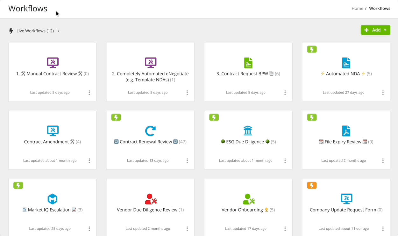
Task: Click the Contract Renewal Review refresh icon
Action: click(x=150, y=130)
